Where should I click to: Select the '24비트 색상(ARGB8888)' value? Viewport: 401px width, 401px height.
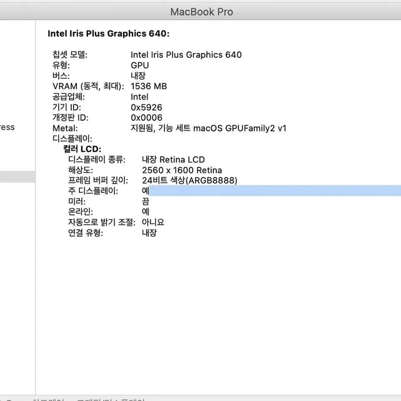point(190,181)
